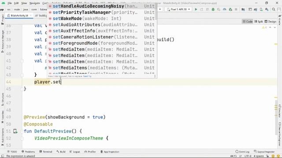Open the Build tool window
This screenshot has width=282, height=158.
coord(61,152)
